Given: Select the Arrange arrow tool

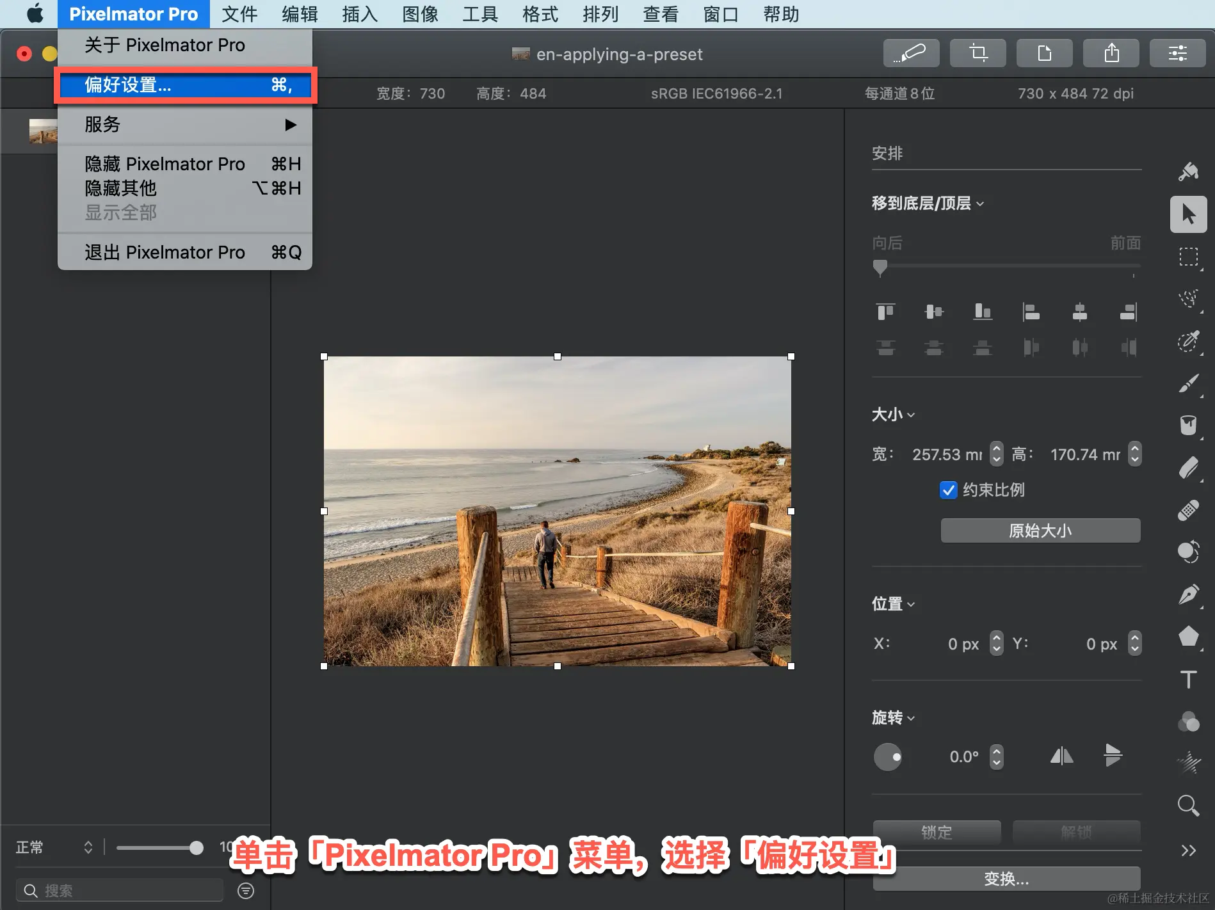Looking at the screenshot, I should point(1188,214).
